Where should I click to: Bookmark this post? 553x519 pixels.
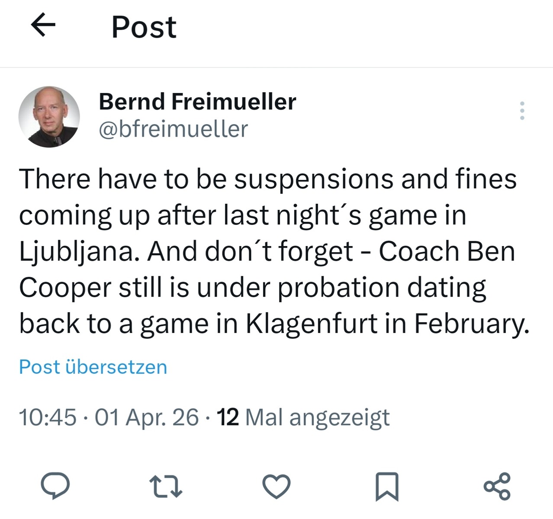click(387, 486)
